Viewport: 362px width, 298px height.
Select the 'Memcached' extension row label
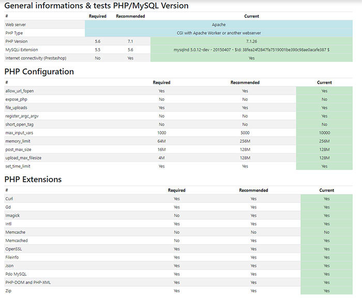pos(17,241)
